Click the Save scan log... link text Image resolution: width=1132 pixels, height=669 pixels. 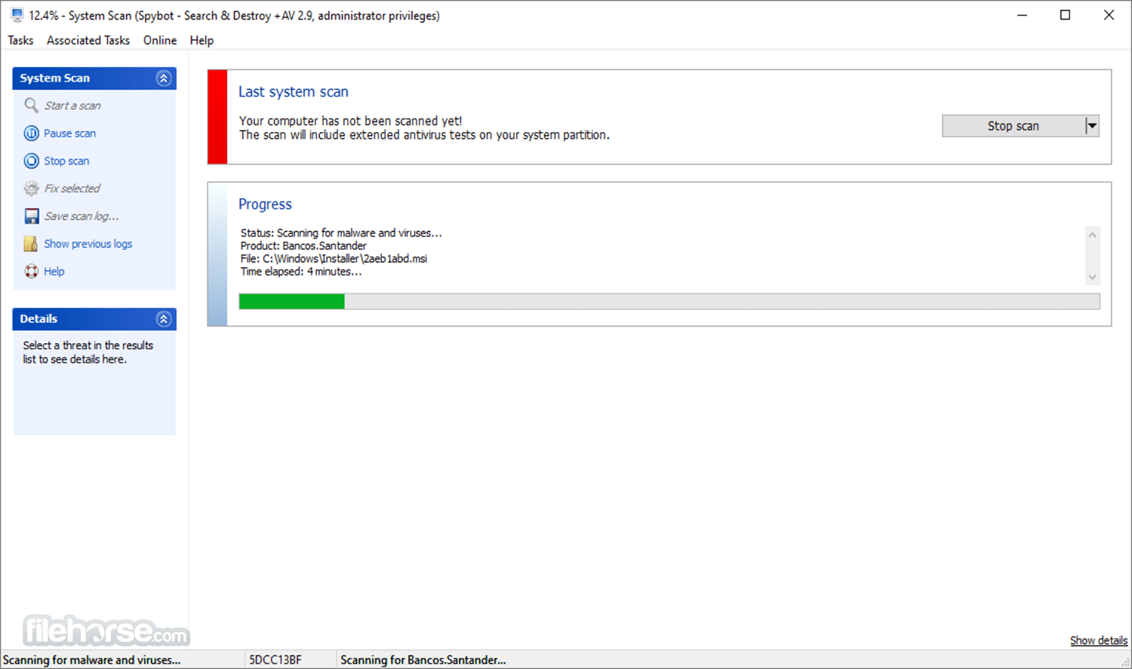[x=82, y=216]
